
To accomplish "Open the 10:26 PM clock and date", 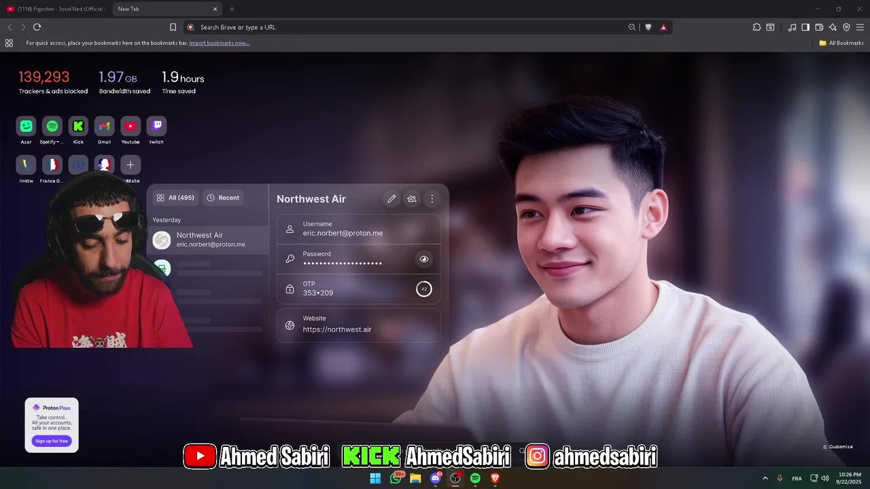I will (850, 478).
